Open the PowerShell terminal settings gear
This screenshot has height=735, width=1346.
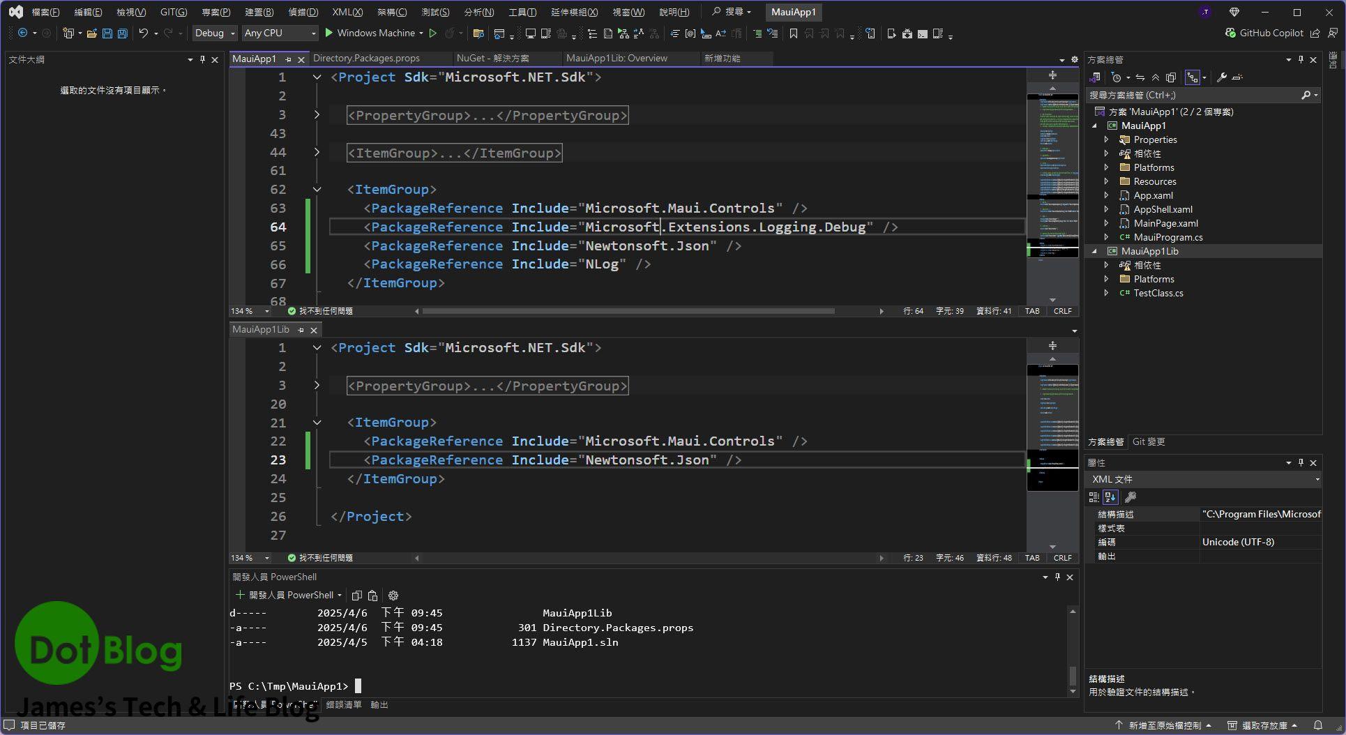393,596
